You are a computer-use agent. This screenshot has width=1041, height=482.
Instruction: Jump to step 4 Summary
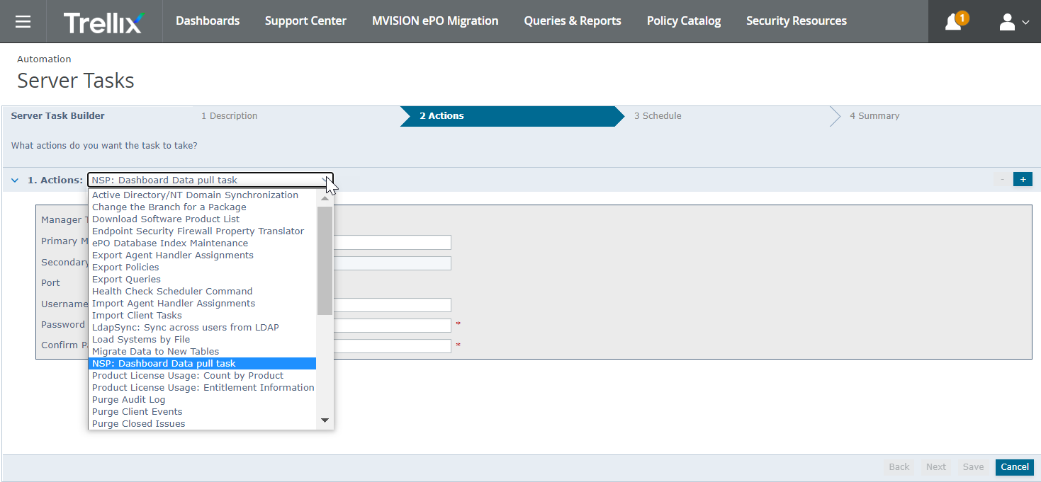tap(874, 116)
